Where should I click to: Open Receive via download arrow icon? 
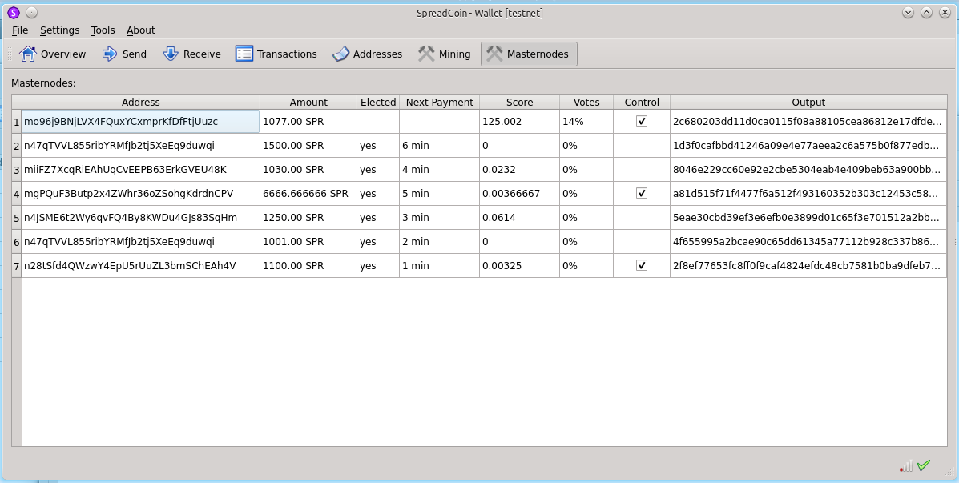pos(171,54)
